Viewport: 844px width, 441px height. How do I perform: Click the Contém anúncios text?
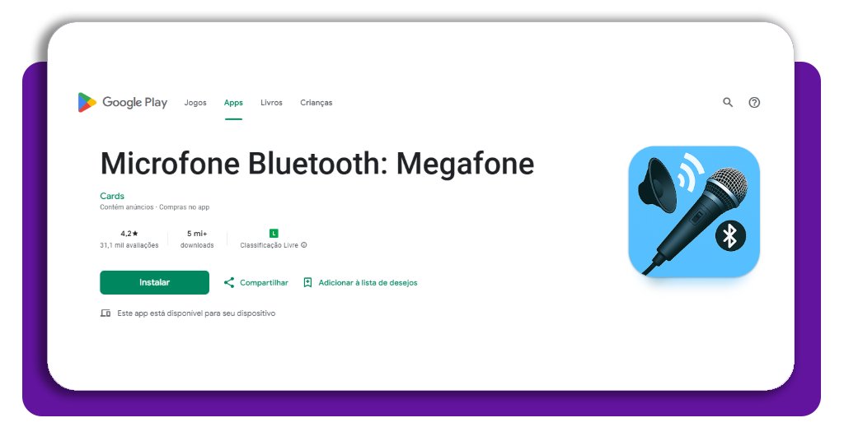point(126,207)
